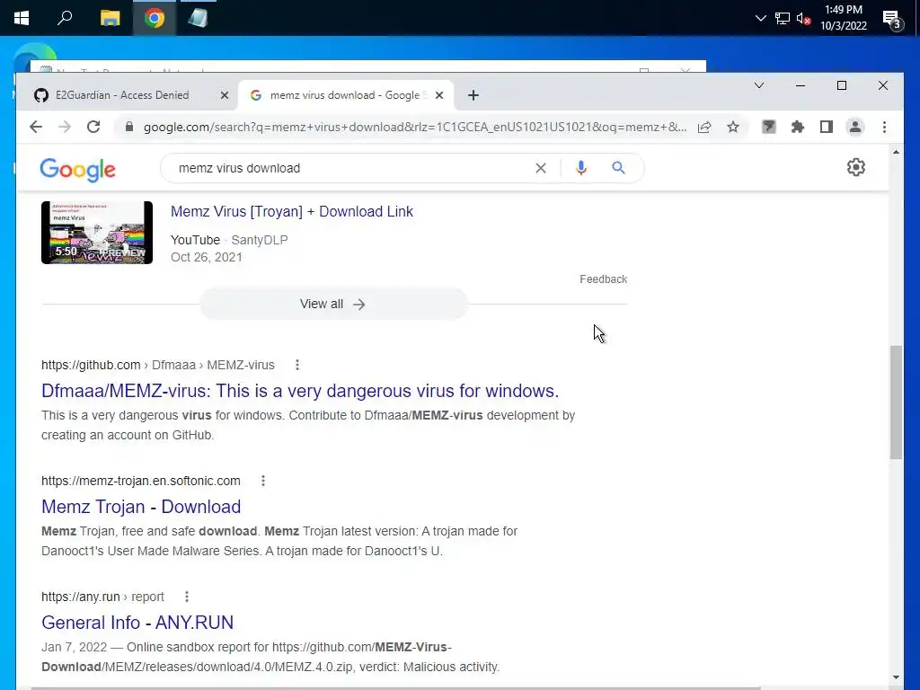Screen dimensions: 920x690
Task: Open options for the softonic.com result
Action: pyautogui.click(x=263, y=482)
